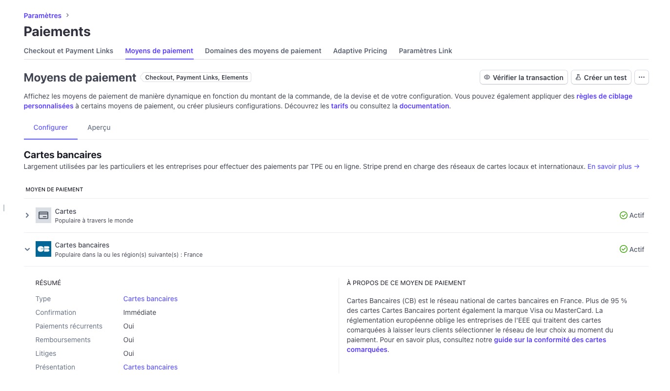Image resolution: width=670 pixels, height=391 pixels.
Task: Click the Cartes bancaires row title text
Action: (x=82, y=245)
